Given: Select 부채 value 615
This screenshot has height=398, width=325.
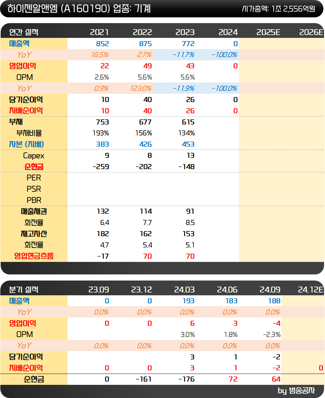Looking at the screenshot, I should pyautogui.click(x=188, y=122).
